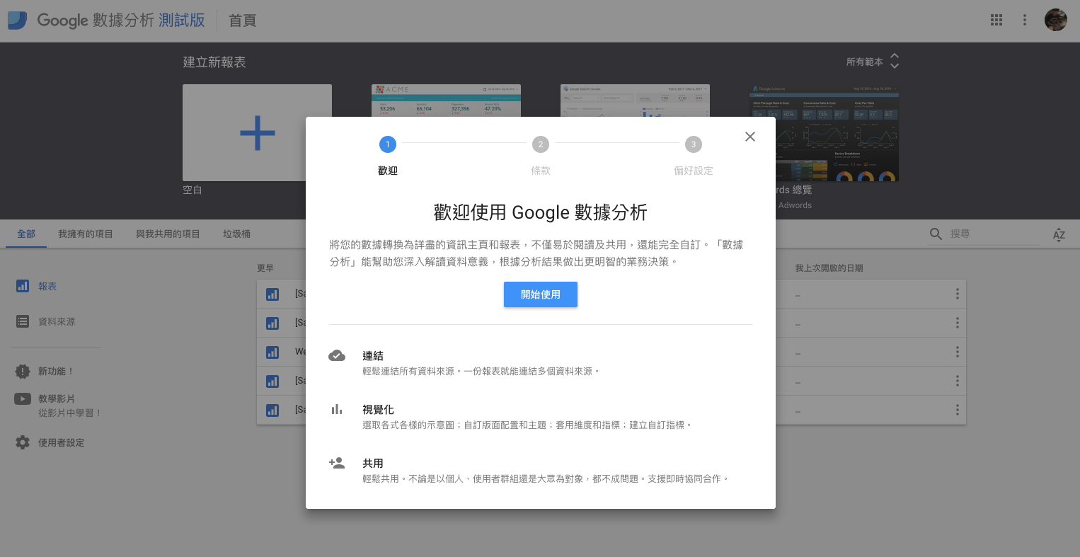Select the 我擁有的項目 tab
This screenshot has height=557, width=1080.
tap(86, 234)
